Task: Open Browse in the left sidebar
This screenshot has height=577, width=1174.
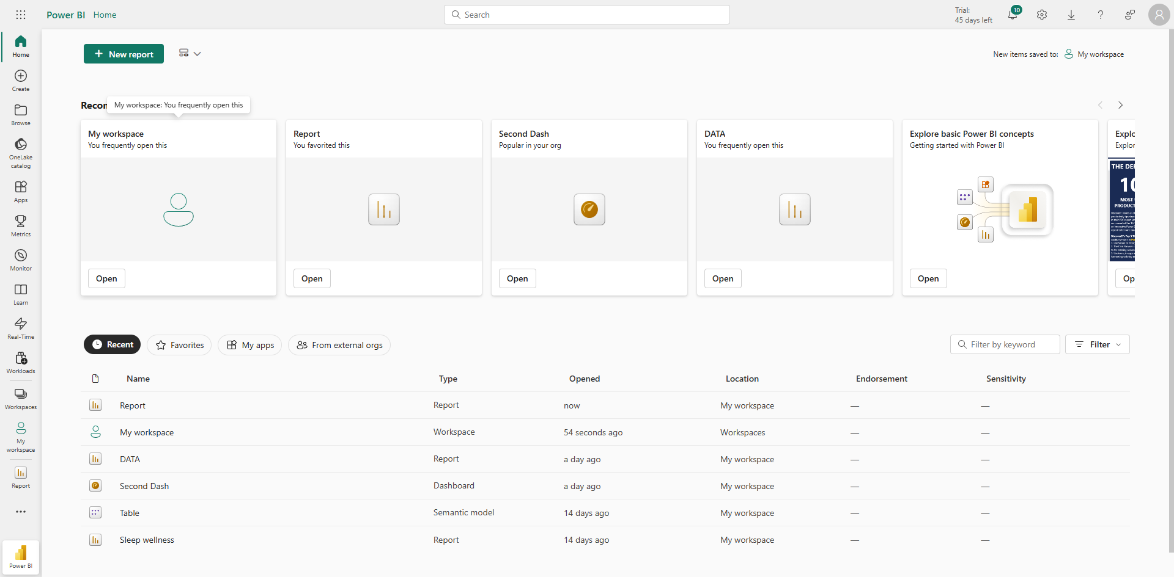Action: click(x=21, y=115)
